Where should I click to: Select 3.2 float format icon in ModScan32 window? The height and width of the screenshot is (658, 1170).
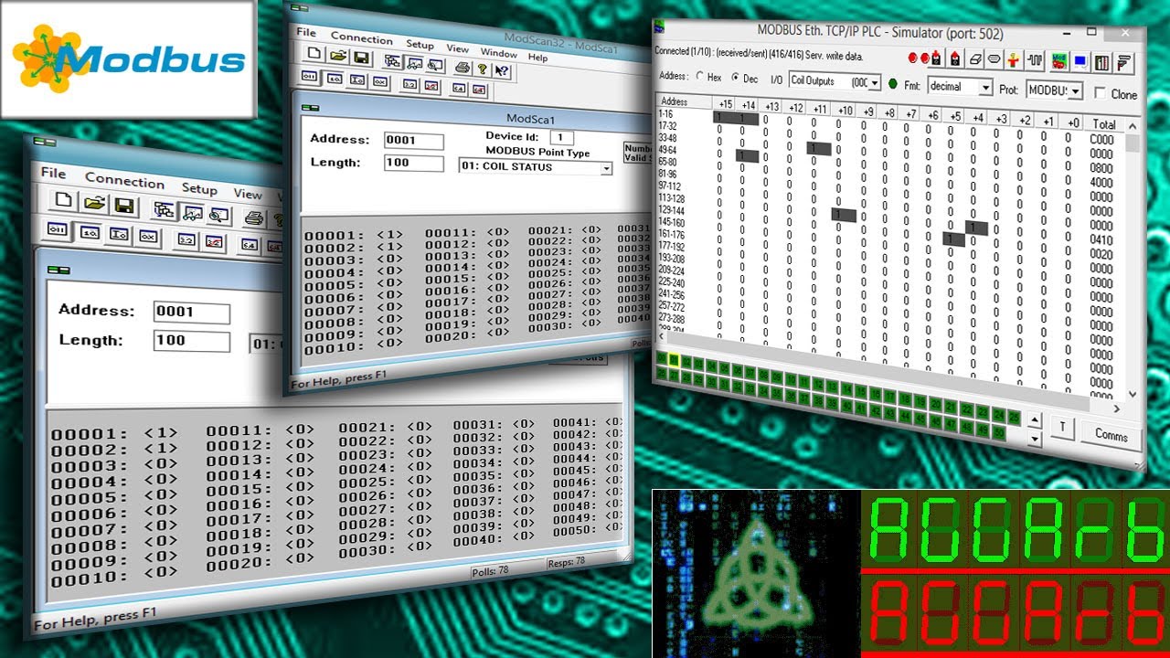(410, 85)
